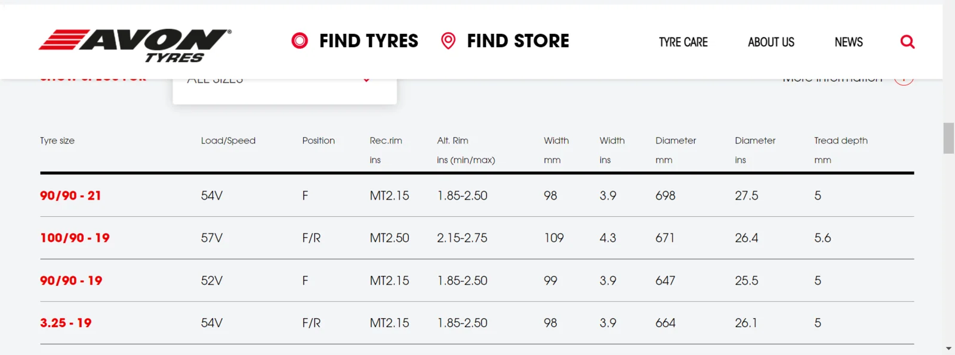Click the Tread depth column header
955x355 pixels.
pyautogui.click(x=840, y=141)
